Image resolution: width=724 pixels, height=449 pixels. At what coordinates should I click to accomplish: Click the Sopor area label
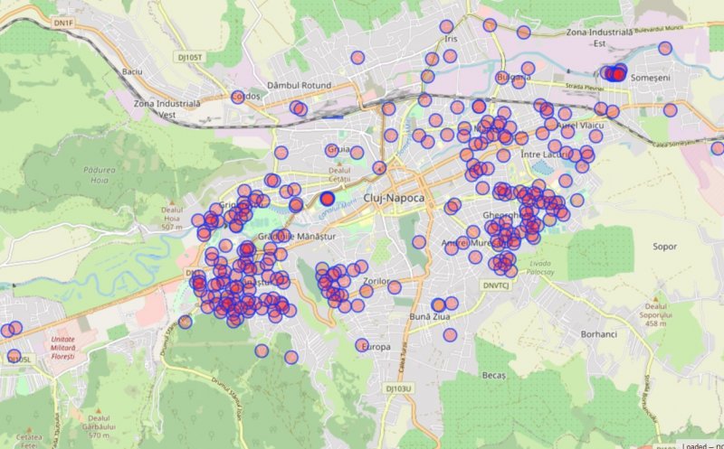tap(665, 247)
